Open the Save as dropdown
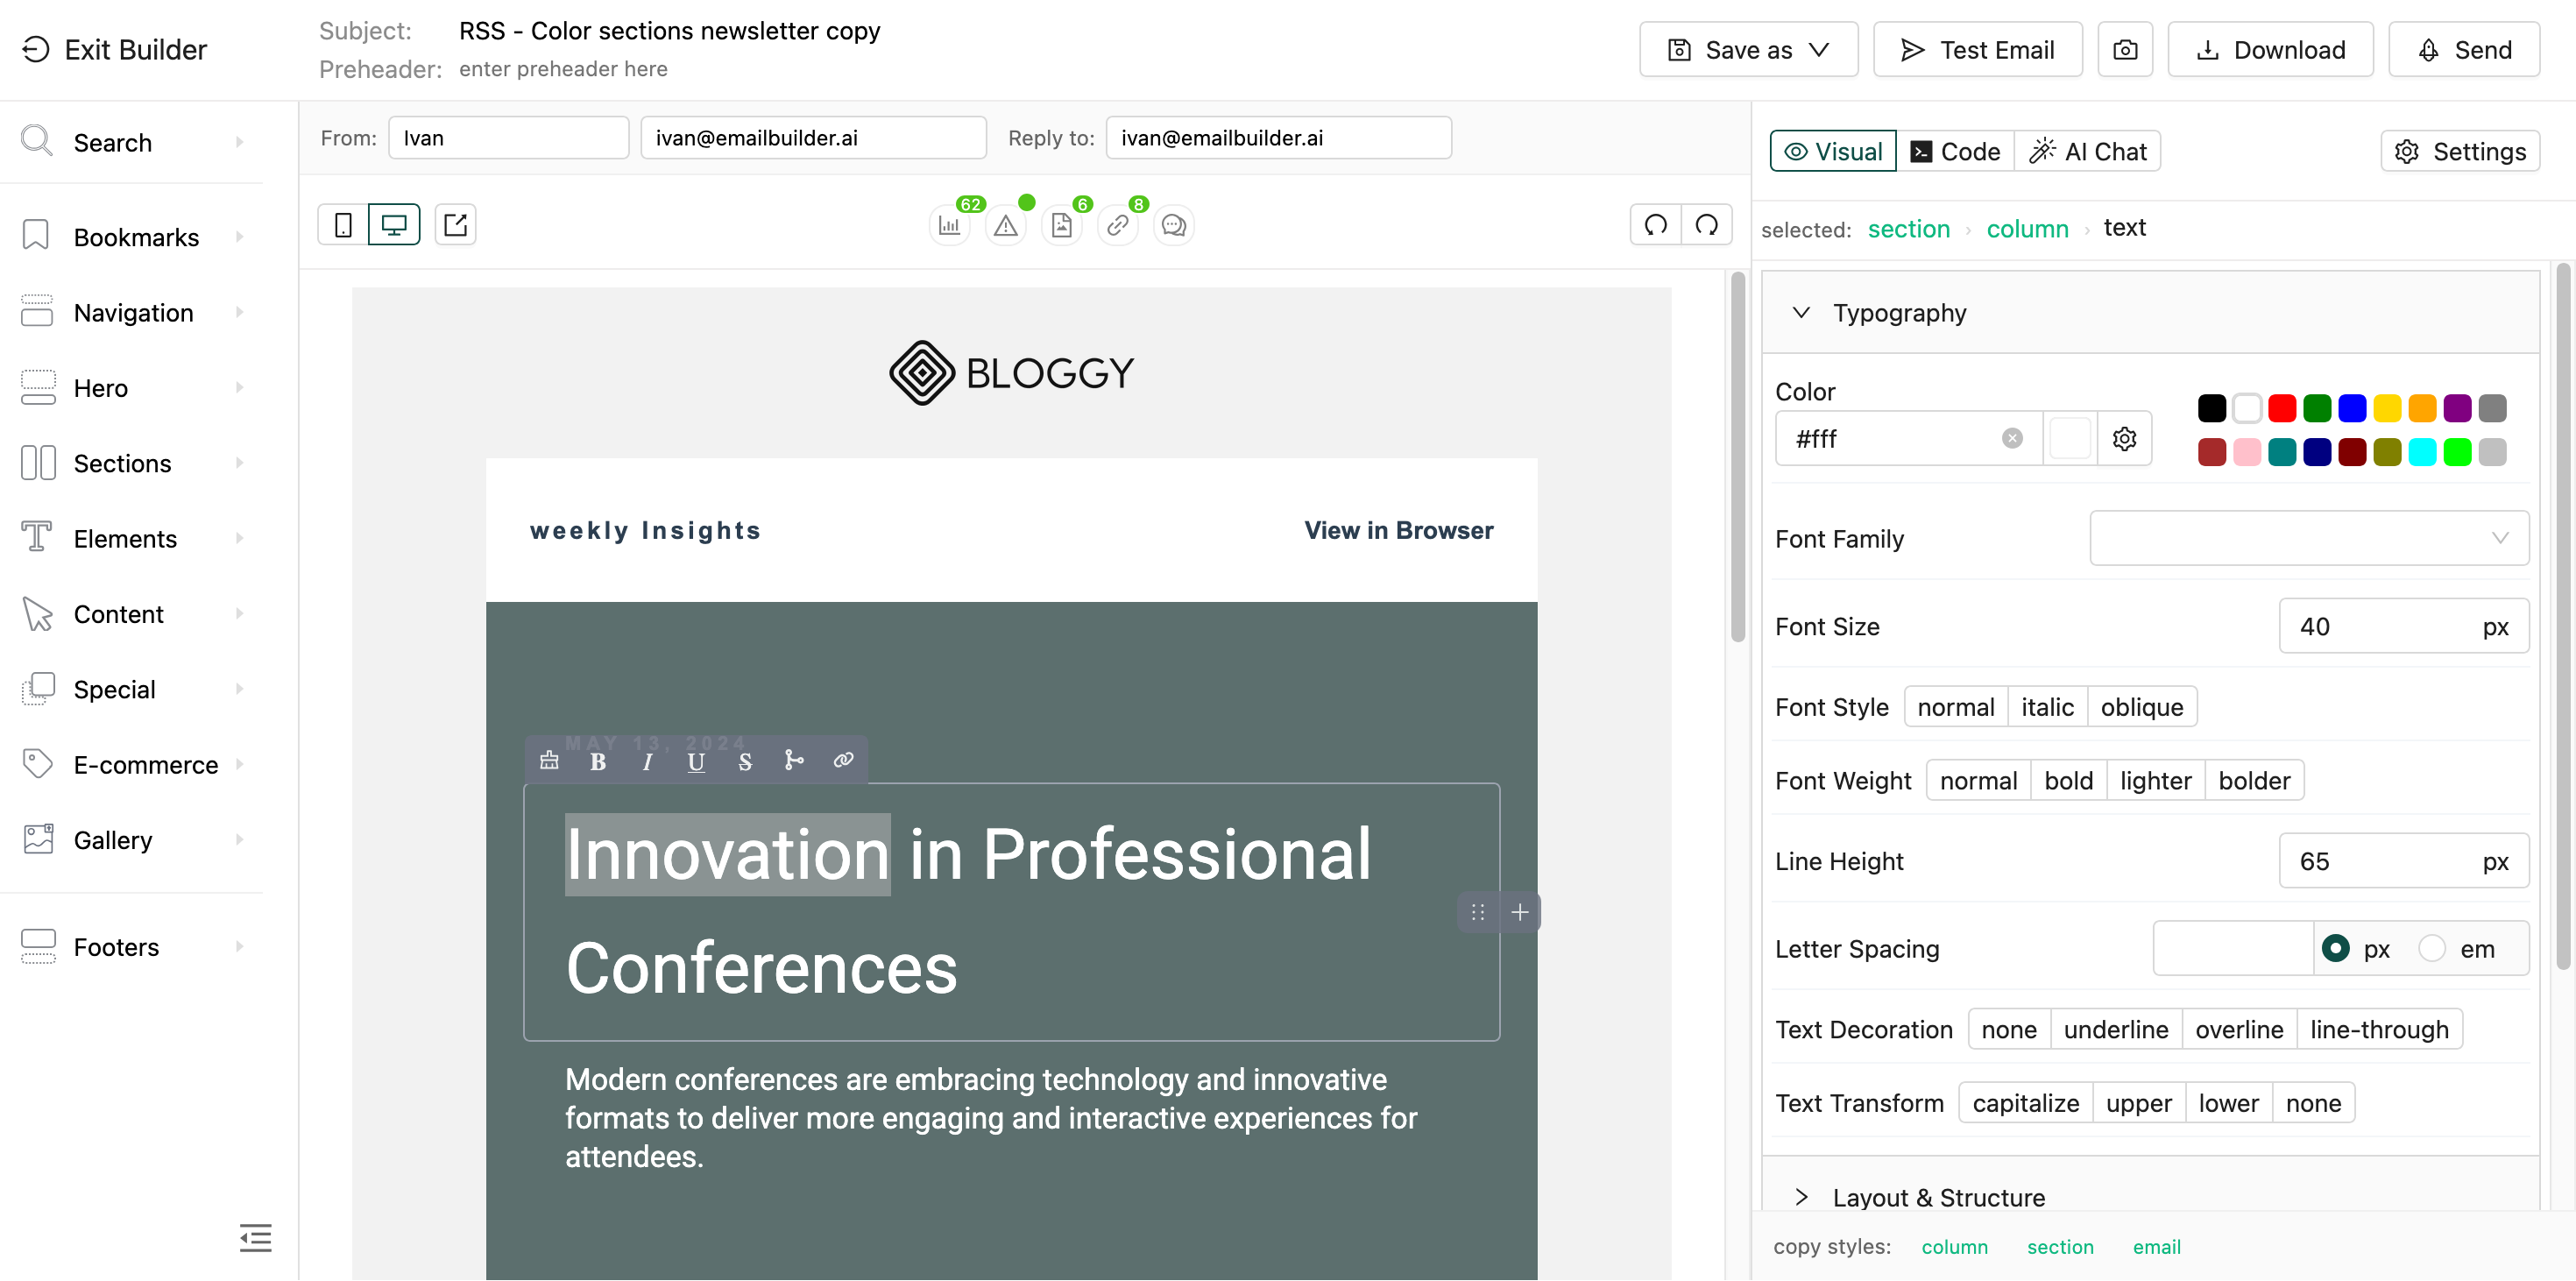Image resolution: width=2576 pixels, height=1281 pixels. (x=1749, y=50)
